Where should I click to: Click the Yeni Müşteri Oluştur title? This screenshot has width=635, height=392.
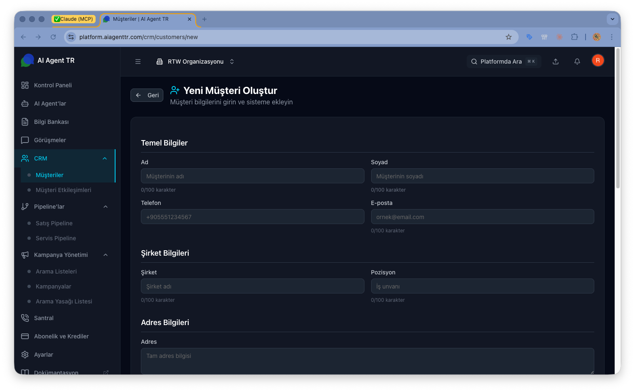tap(230, 91)
